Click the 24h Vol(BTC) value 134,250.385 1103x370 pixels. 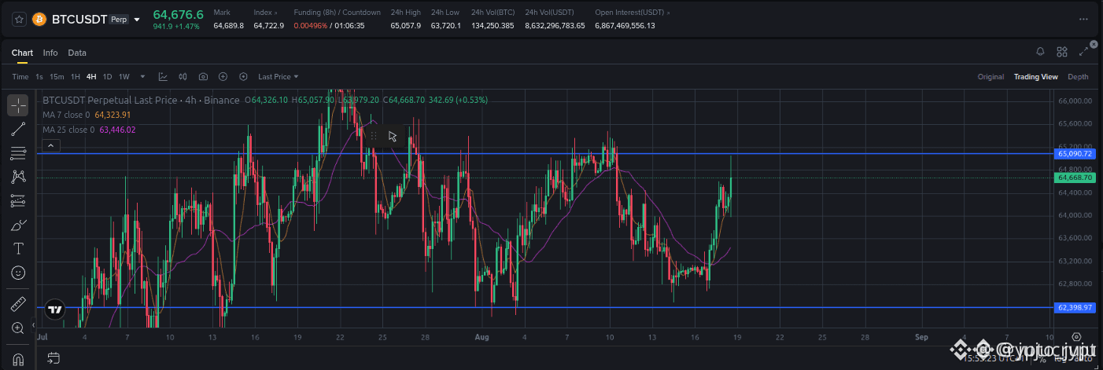(x=492, y=26)
